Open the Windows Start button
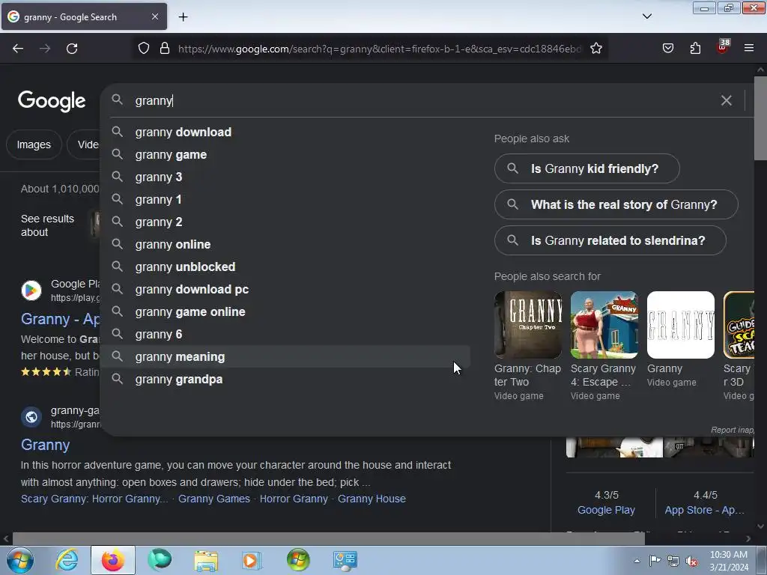767x575 pixels. click(x=20, y=560)
